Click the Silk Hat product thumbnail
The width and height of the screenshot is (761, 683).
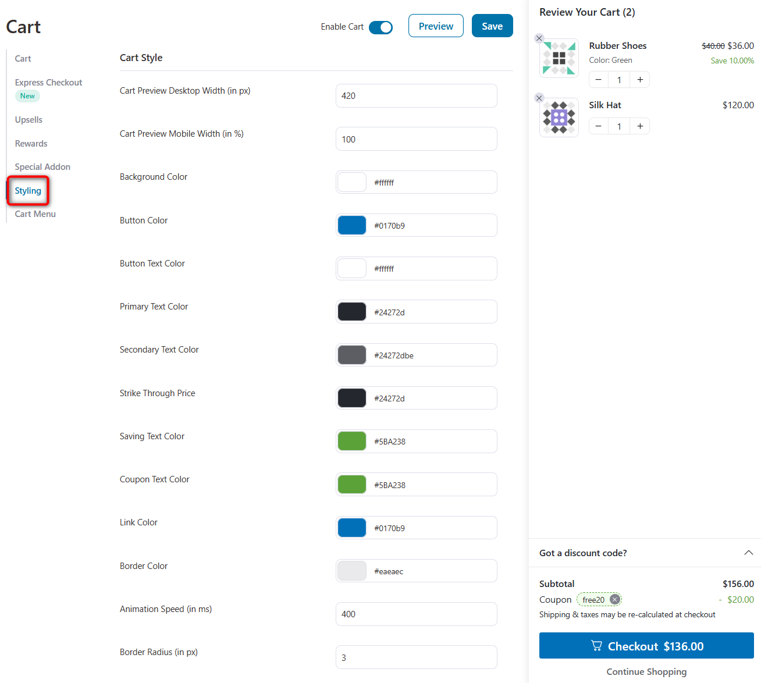[559, 118]
